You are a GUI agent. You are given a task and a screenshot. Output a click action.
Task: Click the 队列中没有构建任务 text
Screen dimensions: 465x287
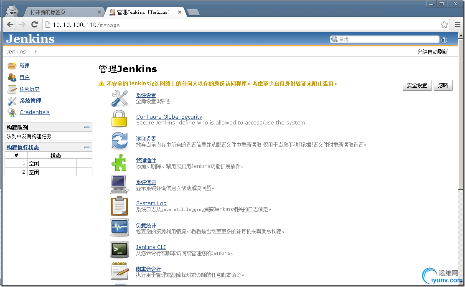29,136
